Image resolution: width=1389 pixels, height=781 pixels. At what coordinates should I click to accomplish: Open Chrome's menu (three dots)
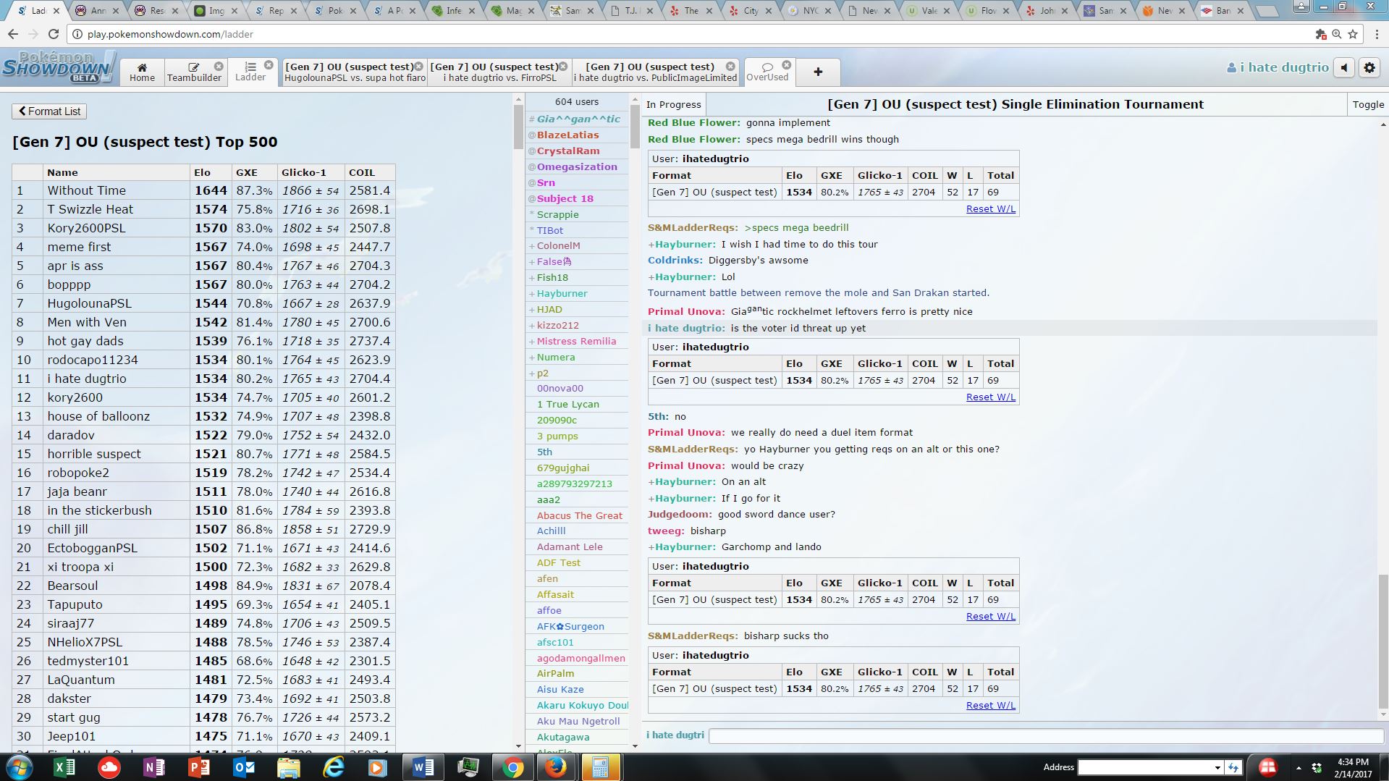pos(1375,34)
